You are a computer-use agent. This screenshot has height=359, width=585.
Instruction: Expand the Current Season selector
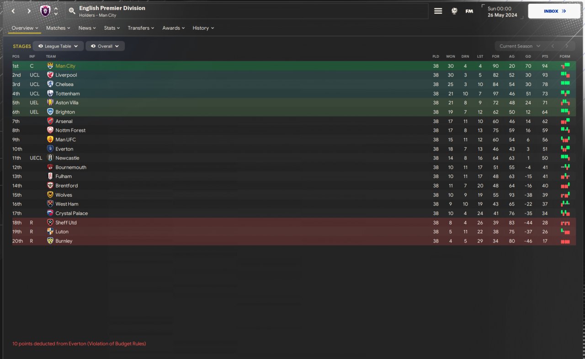tap(520, 46)
